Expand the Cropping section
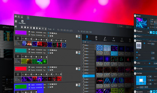The image size is (157, 93). click(135, 68)
